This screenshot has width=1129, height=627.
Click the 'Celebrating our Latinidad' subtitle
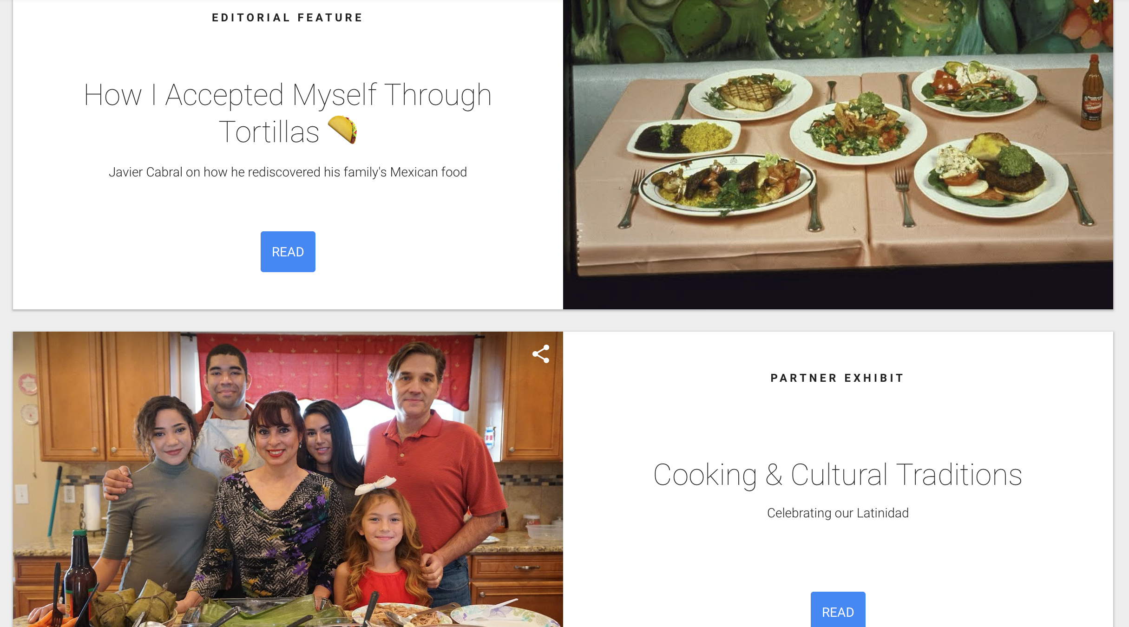click(x=838, y=513)
